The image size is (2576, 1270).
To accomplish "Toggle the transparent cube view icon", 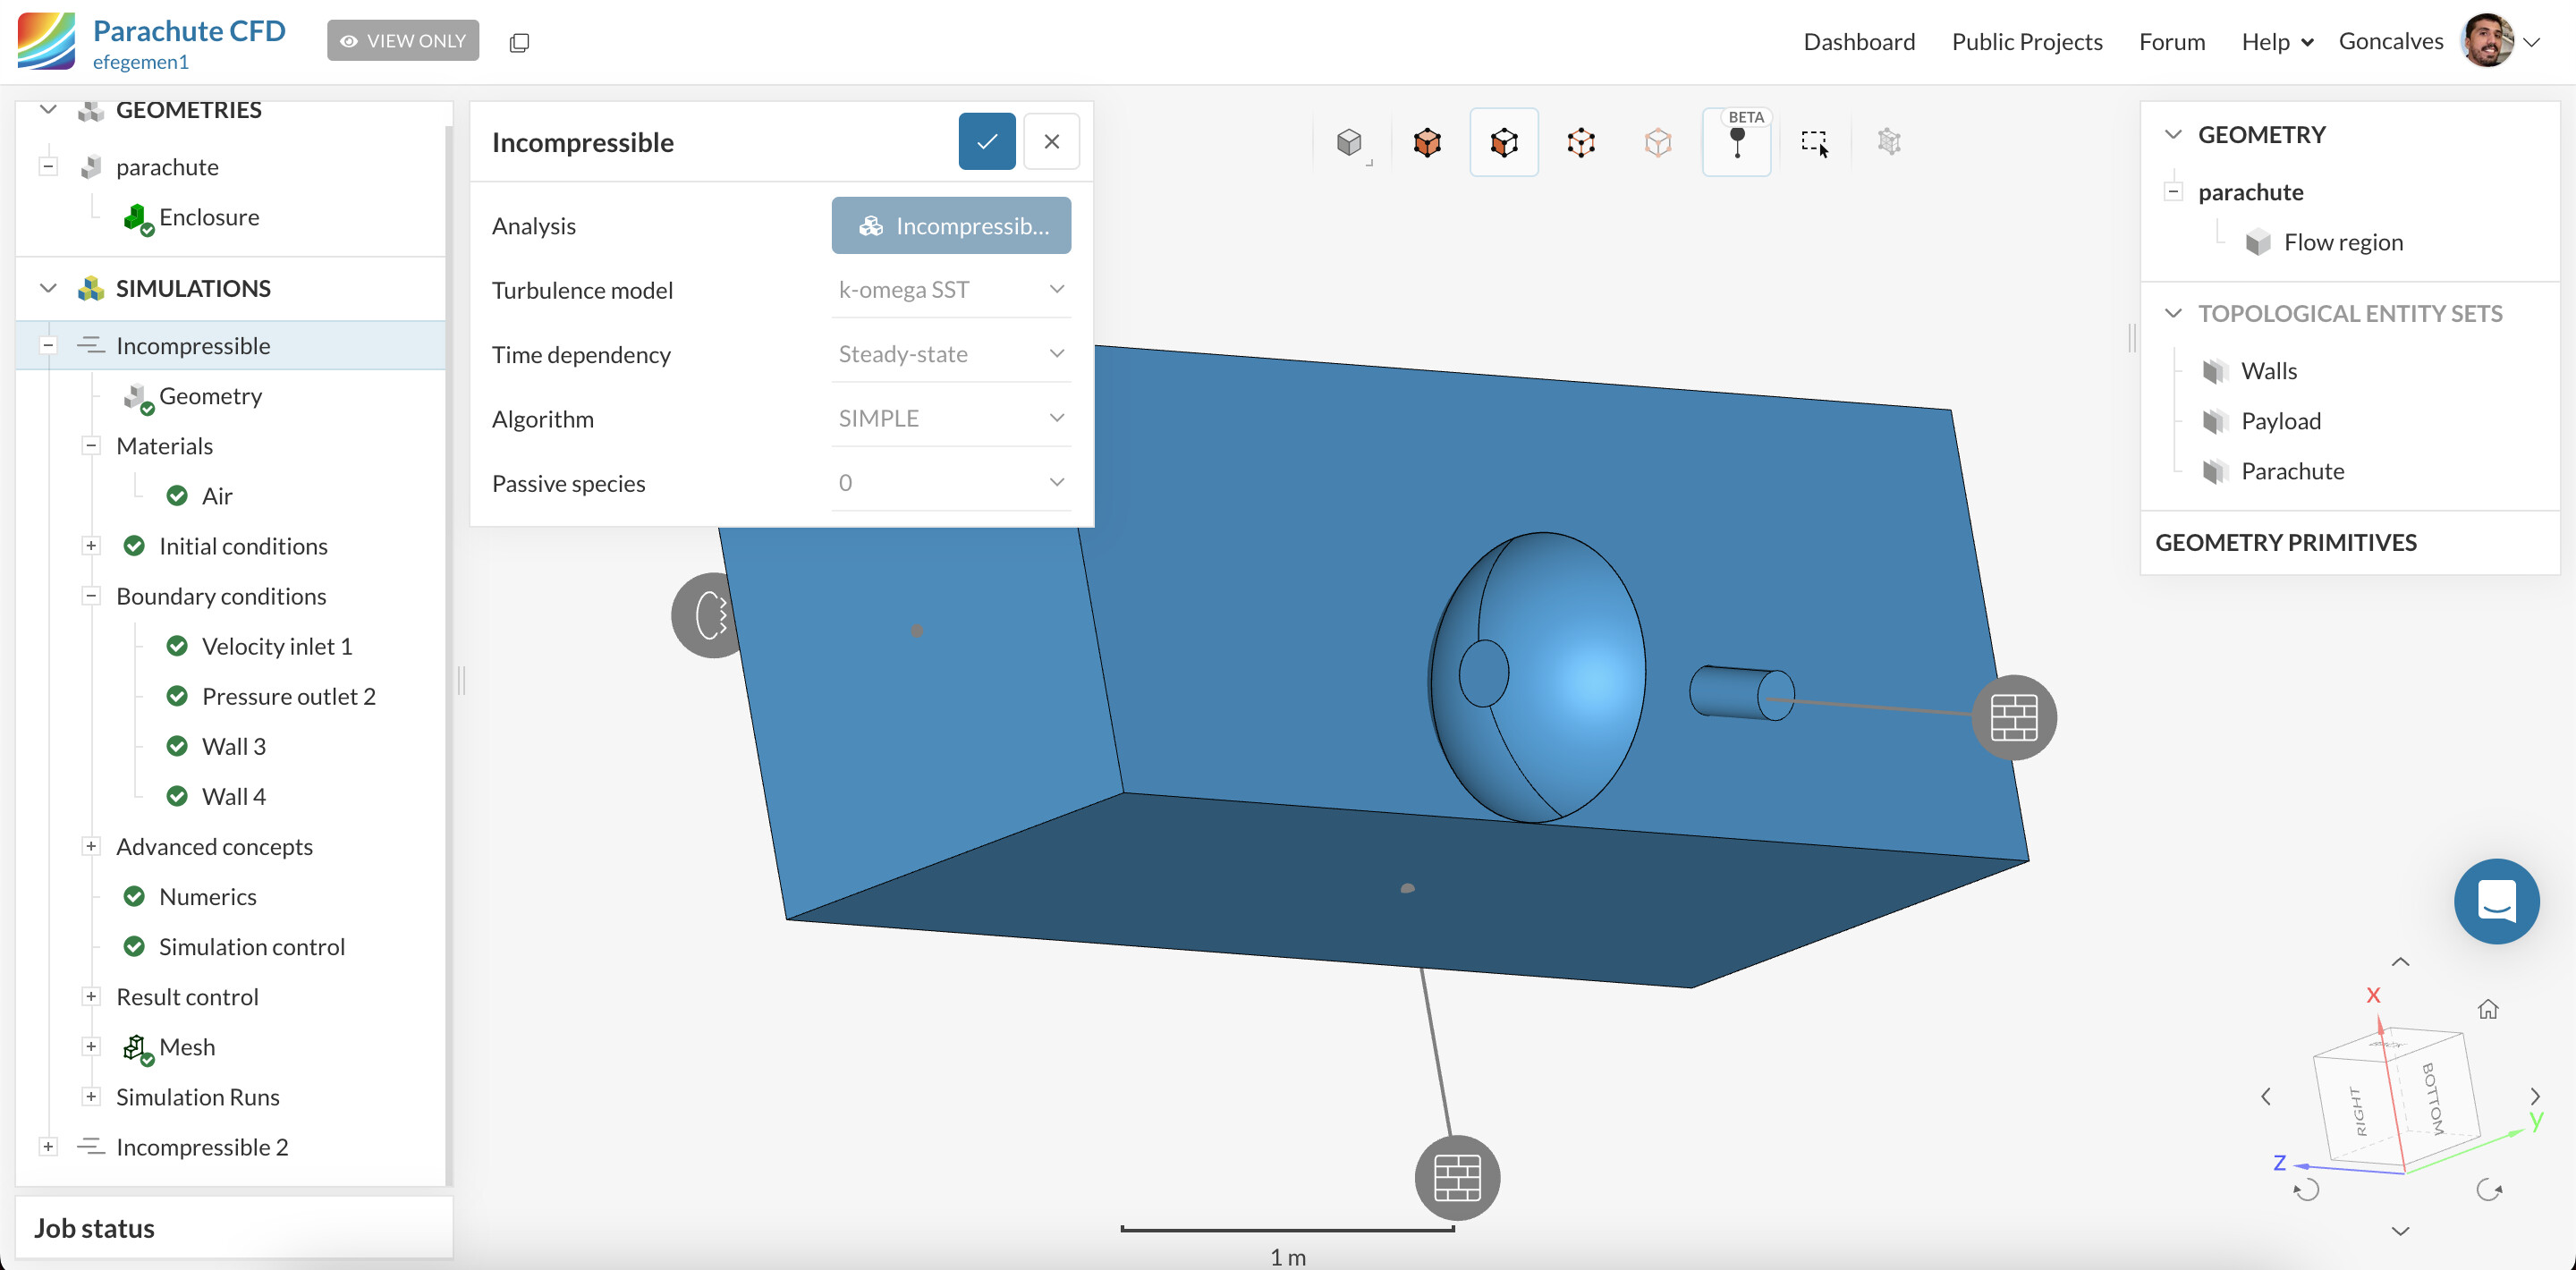I will (1658, 143).
